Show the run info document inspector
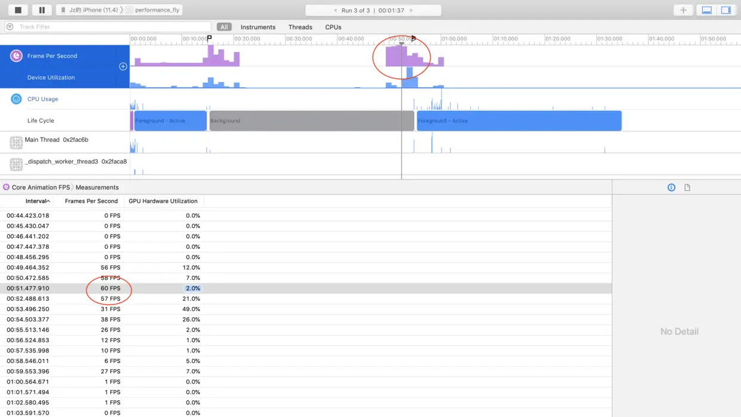Viewport: 741px width, 417px height. [x=687, y=187]
